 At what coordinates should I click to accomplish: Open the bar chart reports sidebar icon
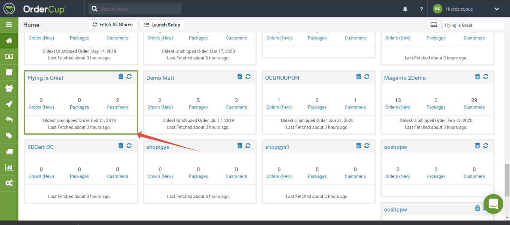9,167
